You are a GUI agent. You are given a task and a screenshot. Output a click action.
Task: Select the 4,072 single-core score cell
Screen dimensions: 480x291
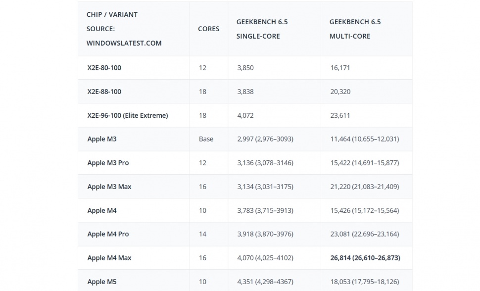pos(244,115)
